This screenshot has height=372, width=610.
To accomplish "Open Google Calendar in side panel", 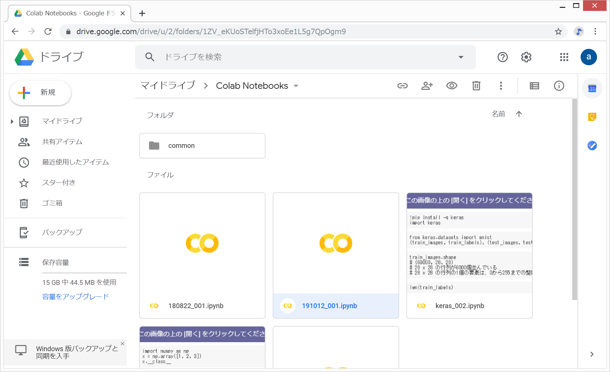I will click(592, 88).
